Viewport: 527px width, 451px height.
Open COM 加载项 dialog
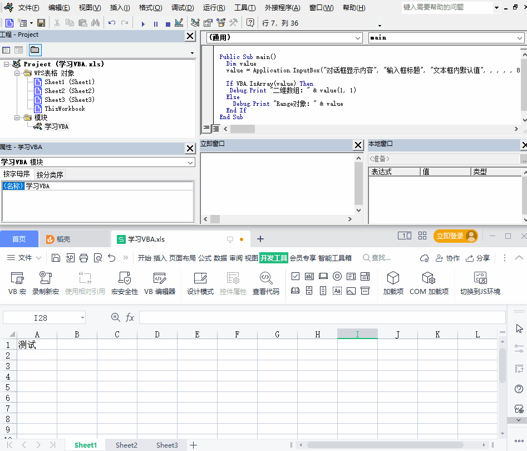[429, 283]
